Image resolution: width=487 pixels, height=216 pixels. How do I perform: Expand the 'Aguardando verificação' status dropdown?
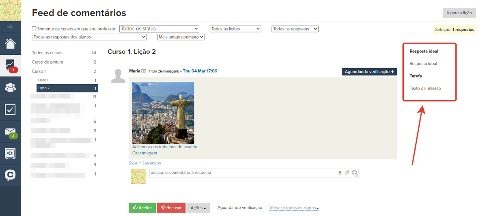[x=369, y=72]
